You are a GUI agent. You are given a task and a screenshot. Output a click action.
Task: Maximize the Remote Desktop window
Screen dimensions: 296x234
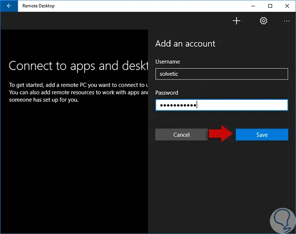tap(270, 6)
